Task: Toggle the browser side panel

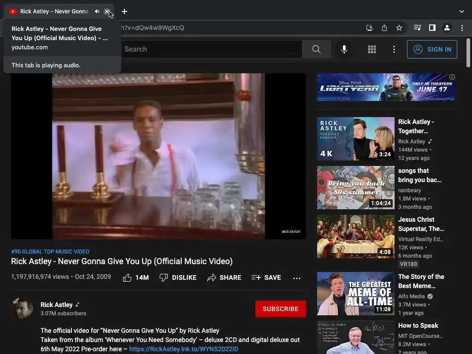Action: pos(432,28)
